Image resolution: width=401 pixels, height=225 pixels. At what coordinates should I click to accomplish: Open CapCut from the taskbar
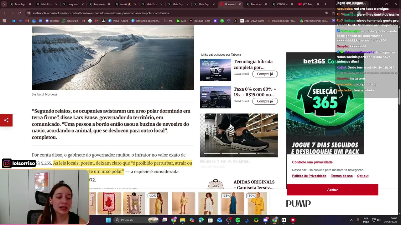pyautogui.click(x=284, y=220)
